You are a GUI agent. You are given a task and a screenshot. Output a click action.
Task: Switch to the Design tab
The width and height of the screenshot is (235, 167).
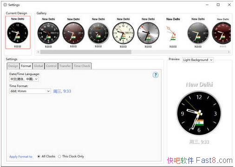13,66
